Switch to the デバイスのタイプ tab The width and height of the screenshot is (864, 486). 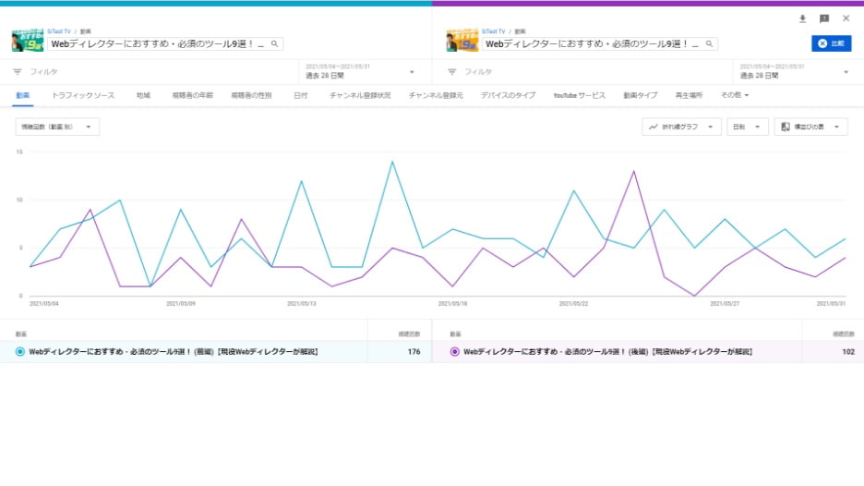click(508, 95)
